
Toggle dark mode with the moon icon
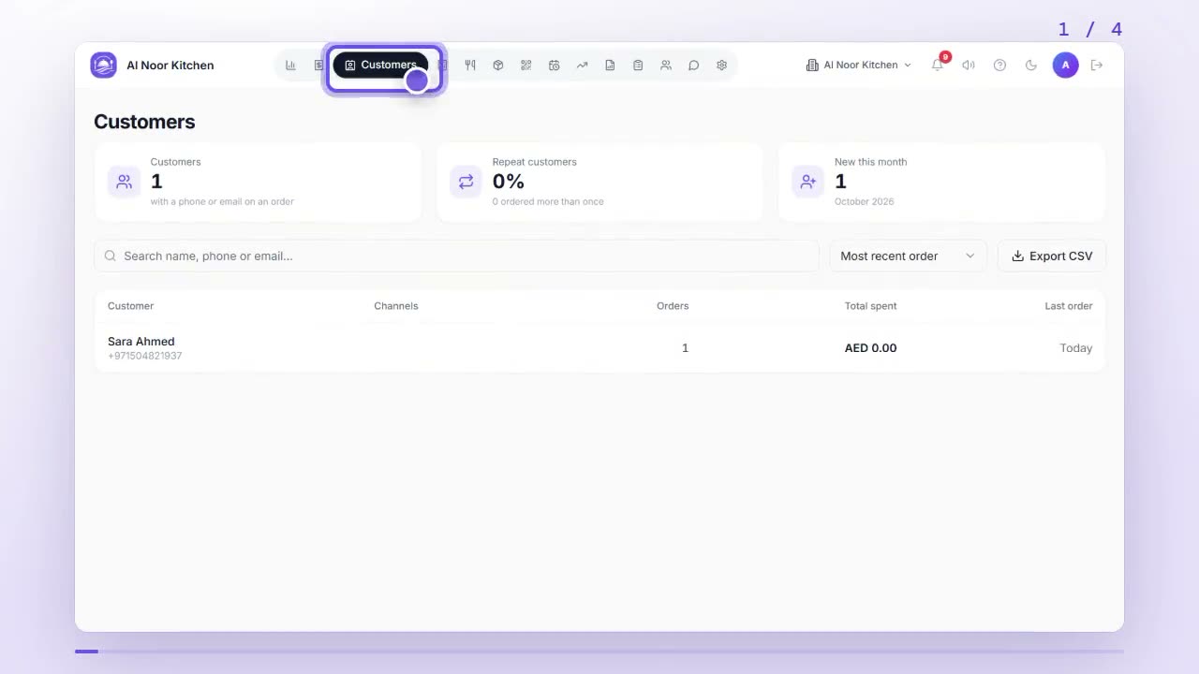1031,66
